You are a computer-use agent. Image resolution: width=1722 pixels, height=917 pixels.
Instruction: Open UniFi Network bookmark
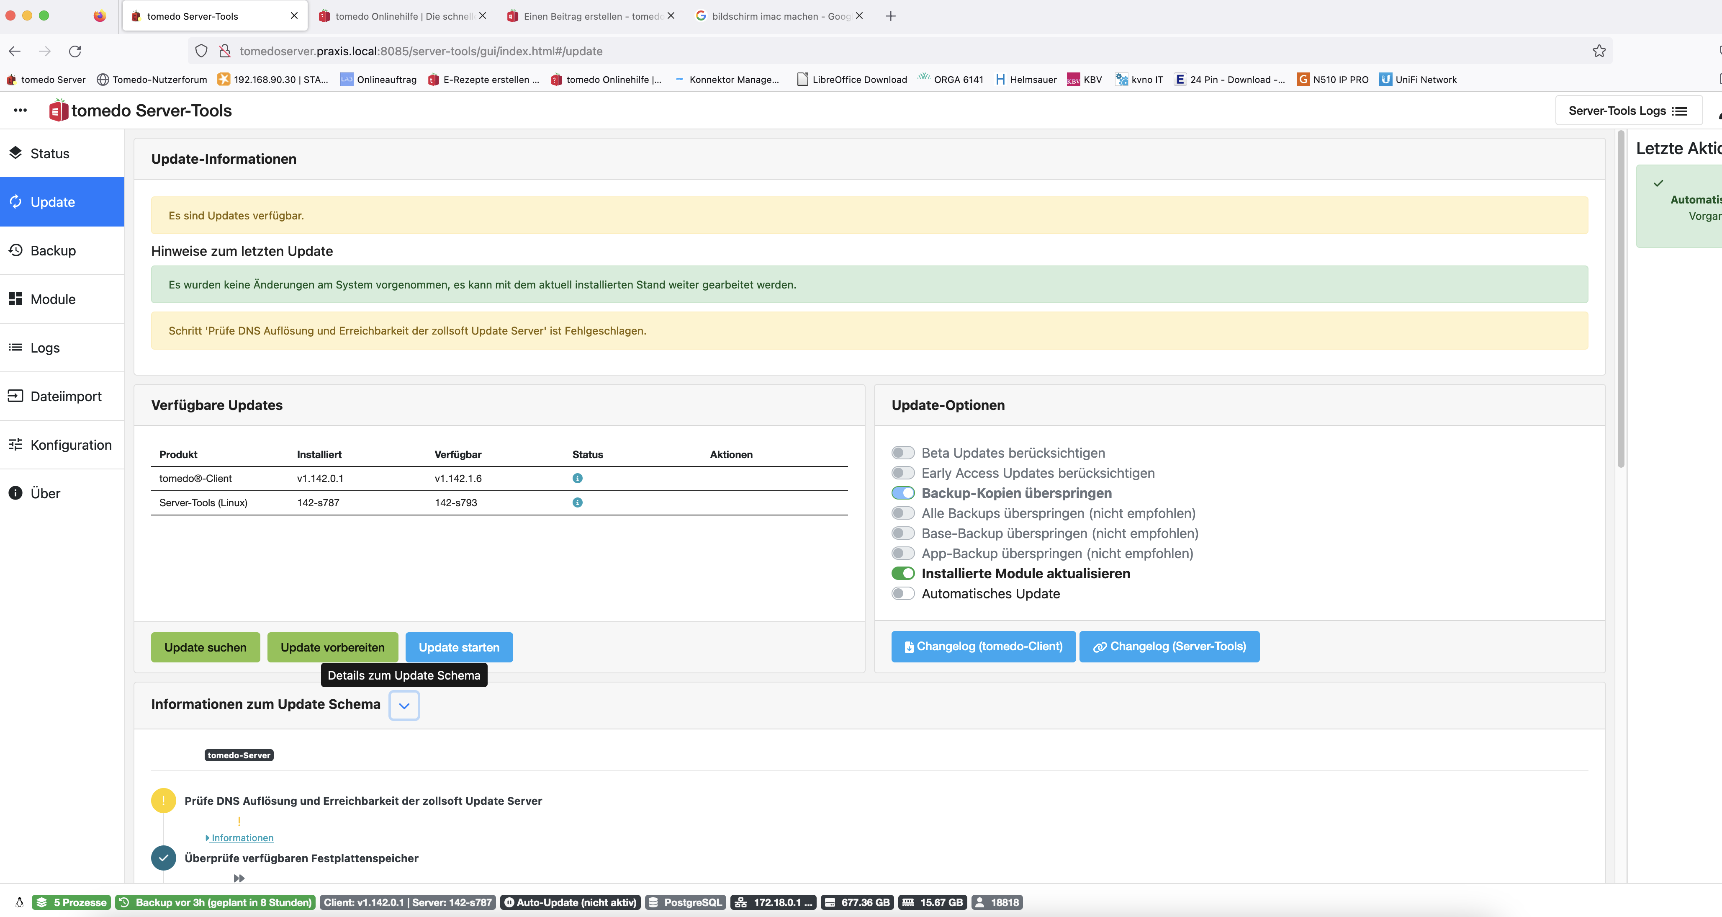1418,79
